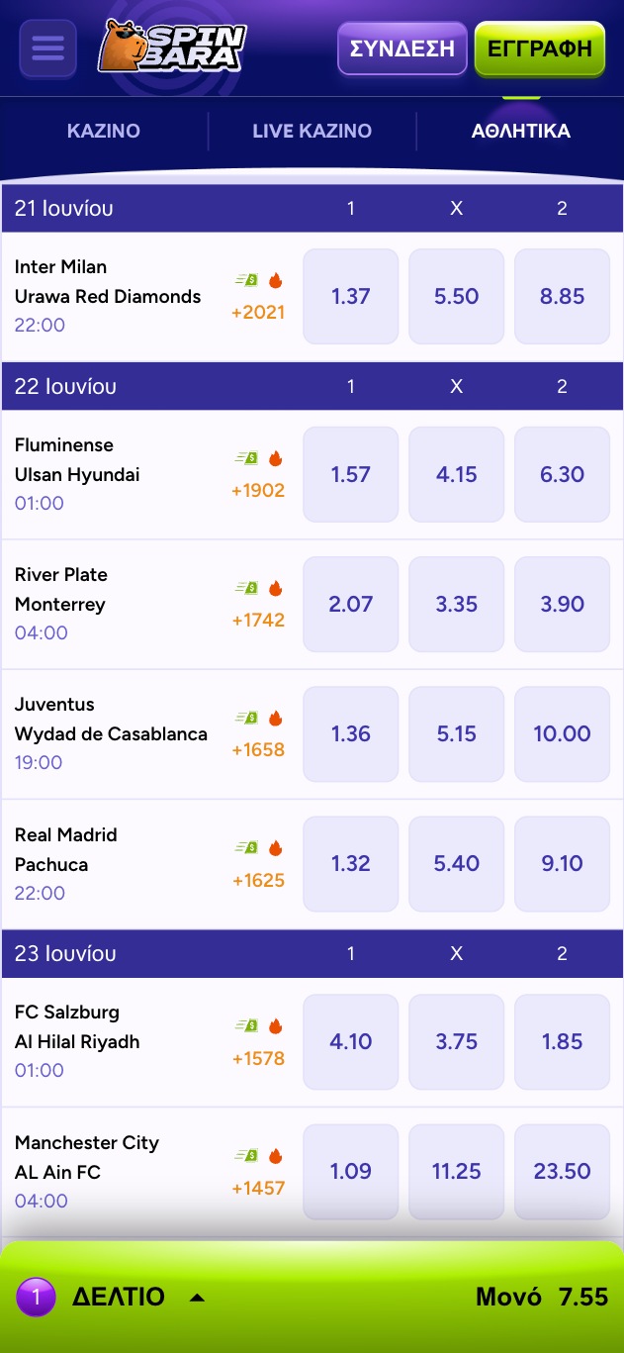This screenshot has width=624, height=1353.
Task: Click cash-out icon for Manchester City match
Action: click(246, 1155)
